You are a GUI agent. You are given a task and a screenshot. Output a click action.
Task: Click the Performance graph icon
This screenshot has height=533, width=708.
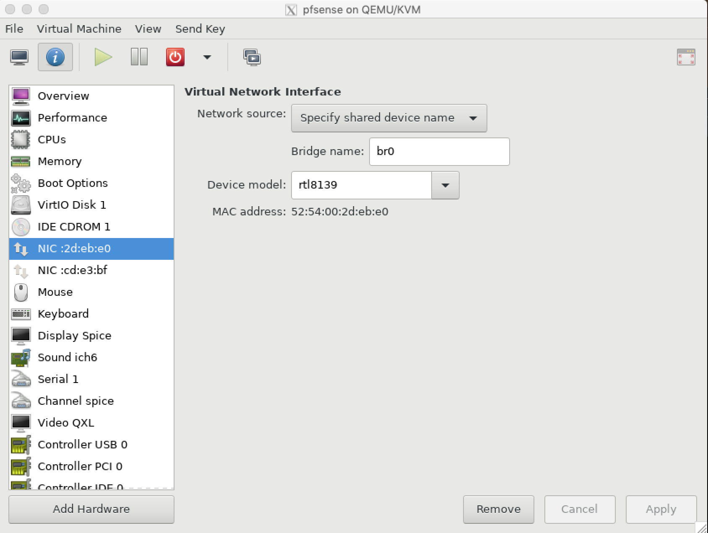[21, 118]
